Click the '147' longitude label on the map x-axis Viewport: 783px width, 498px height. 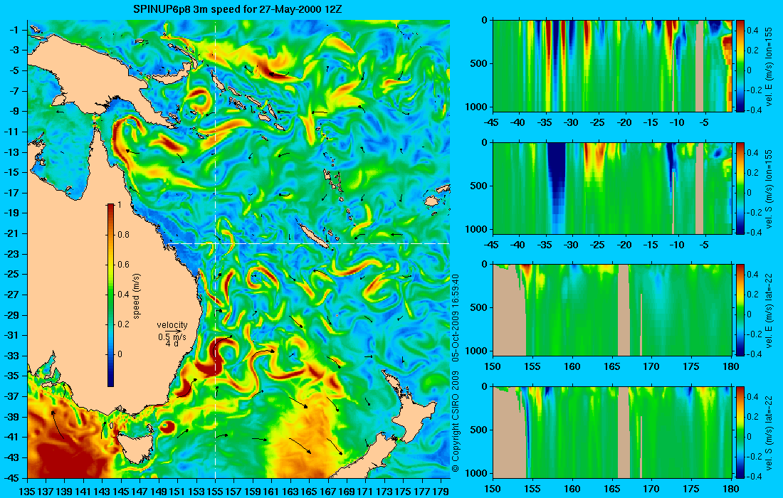coord(140,492)
